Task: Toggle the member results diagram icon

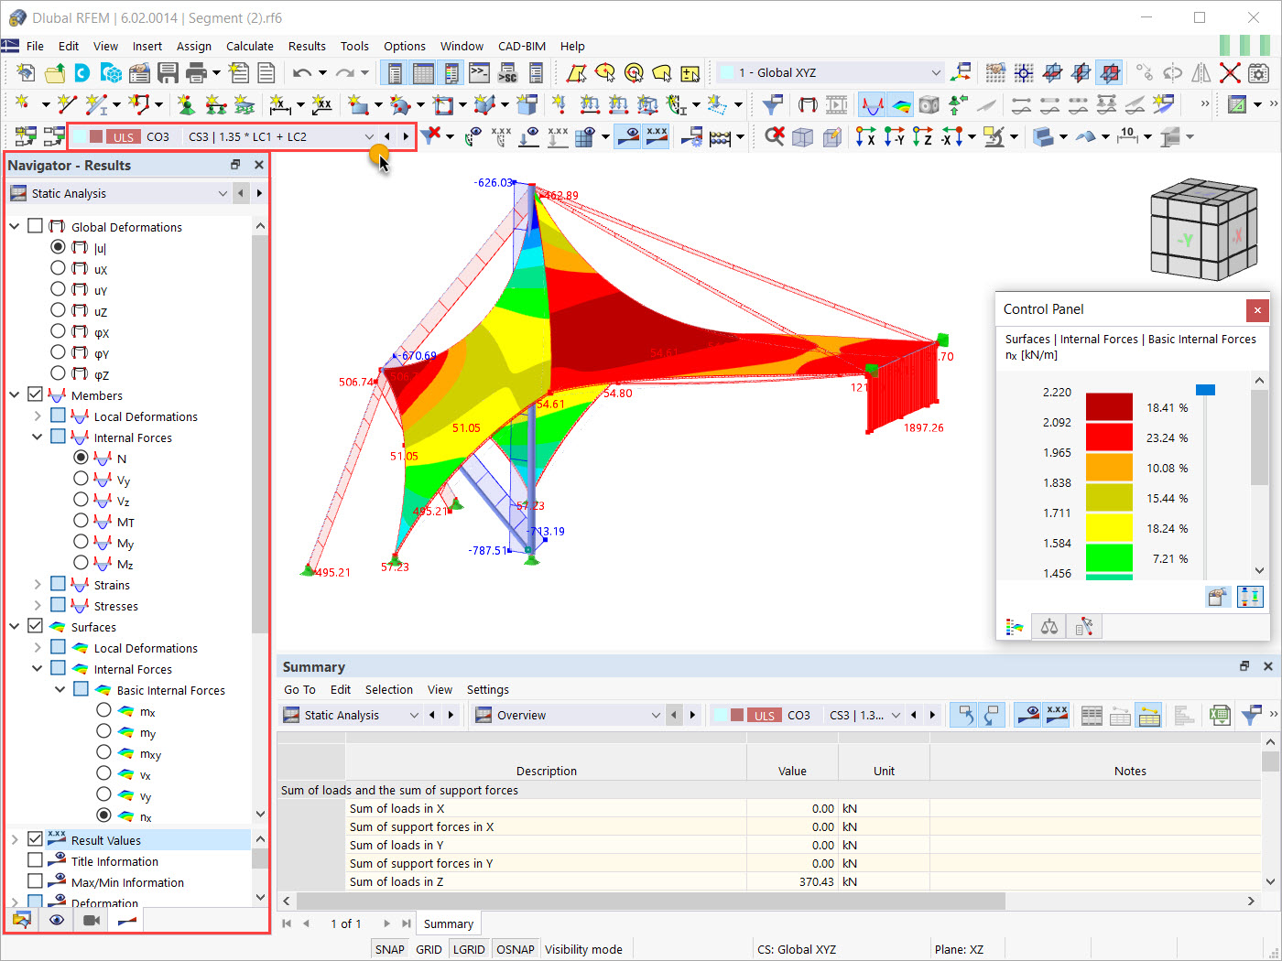Action: tap(872, 104)
